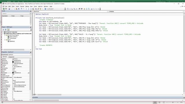185x104 pixels.
Task: Open the Window menu
Action: coord(46,6)
